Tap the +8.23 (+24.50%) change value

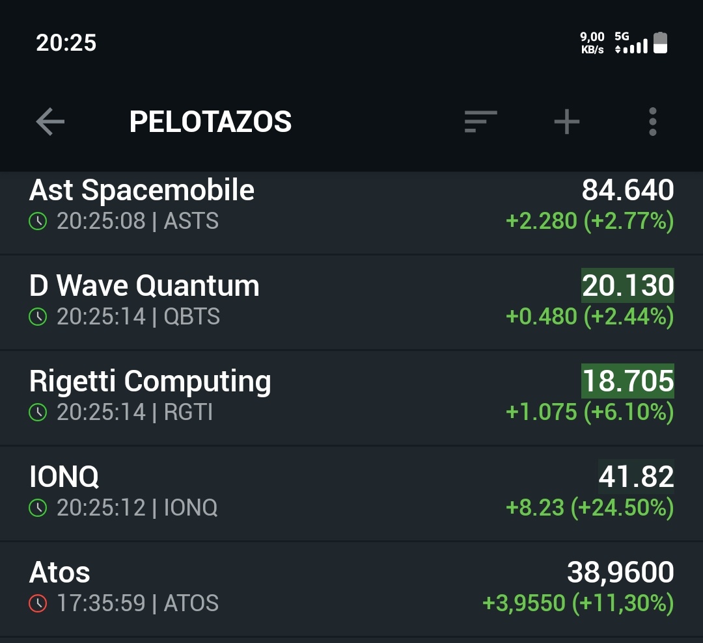coord(590,508)
